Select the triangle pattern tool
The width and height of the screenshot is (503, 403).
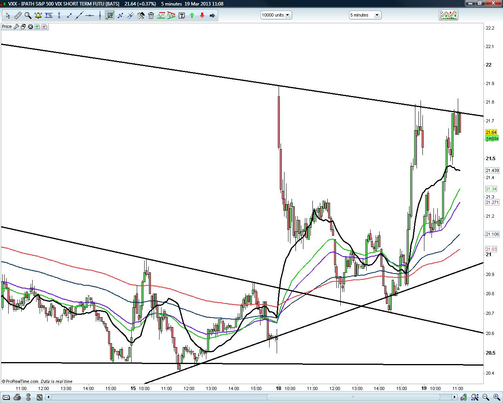click(171, 16)
